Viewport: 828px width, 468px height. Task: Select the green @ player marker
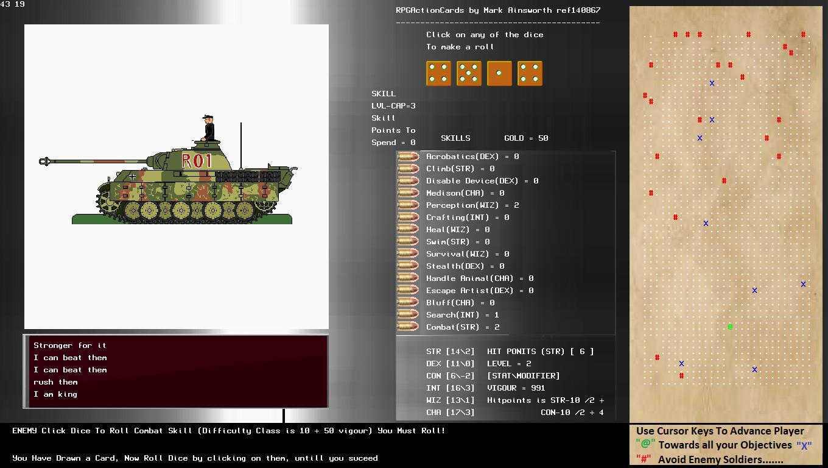[x=730, y=327]
